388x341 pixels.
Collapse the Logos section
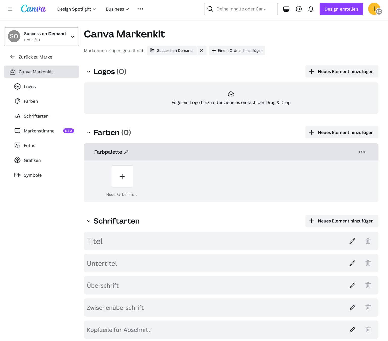pyautogui.click(x=88, y=72)
